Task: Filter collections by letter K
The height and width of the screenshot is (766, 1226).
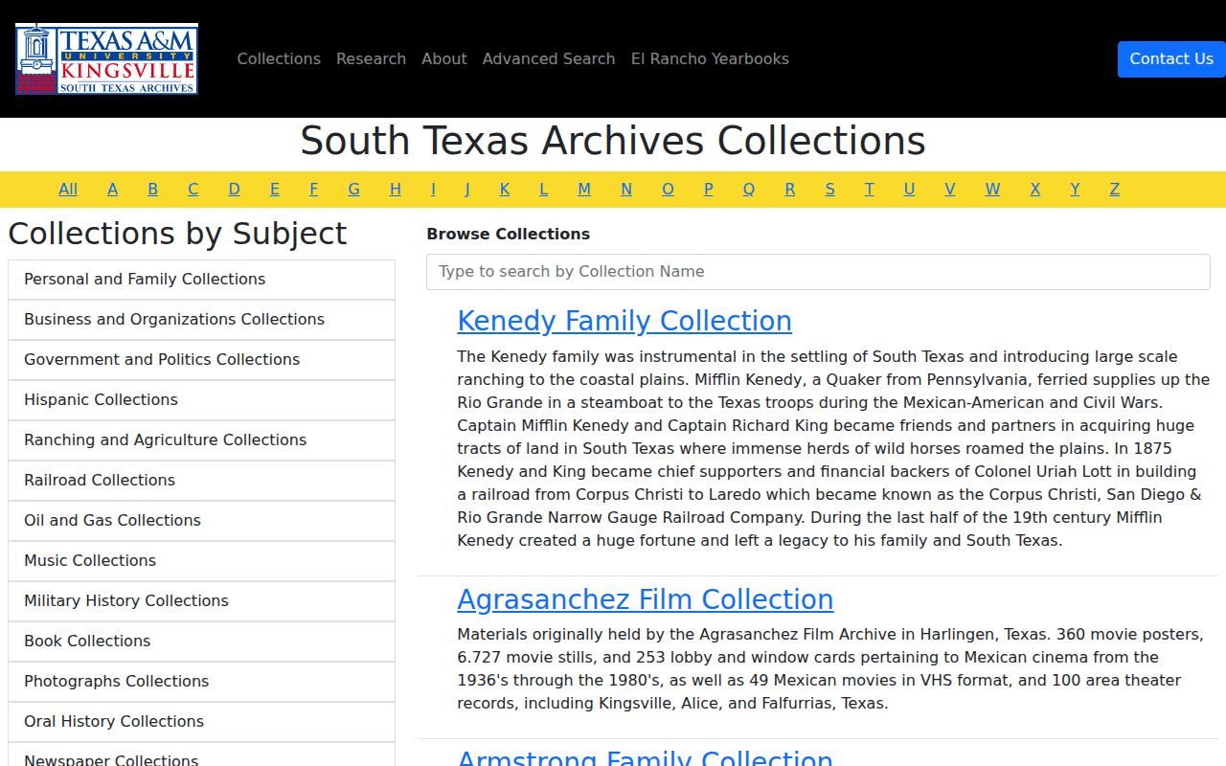Action: point(505,189)
